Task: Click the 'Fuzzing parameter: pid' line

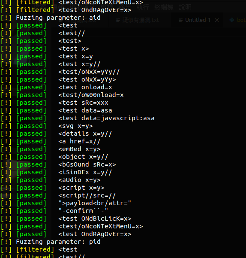Action: tap(58, 242)
